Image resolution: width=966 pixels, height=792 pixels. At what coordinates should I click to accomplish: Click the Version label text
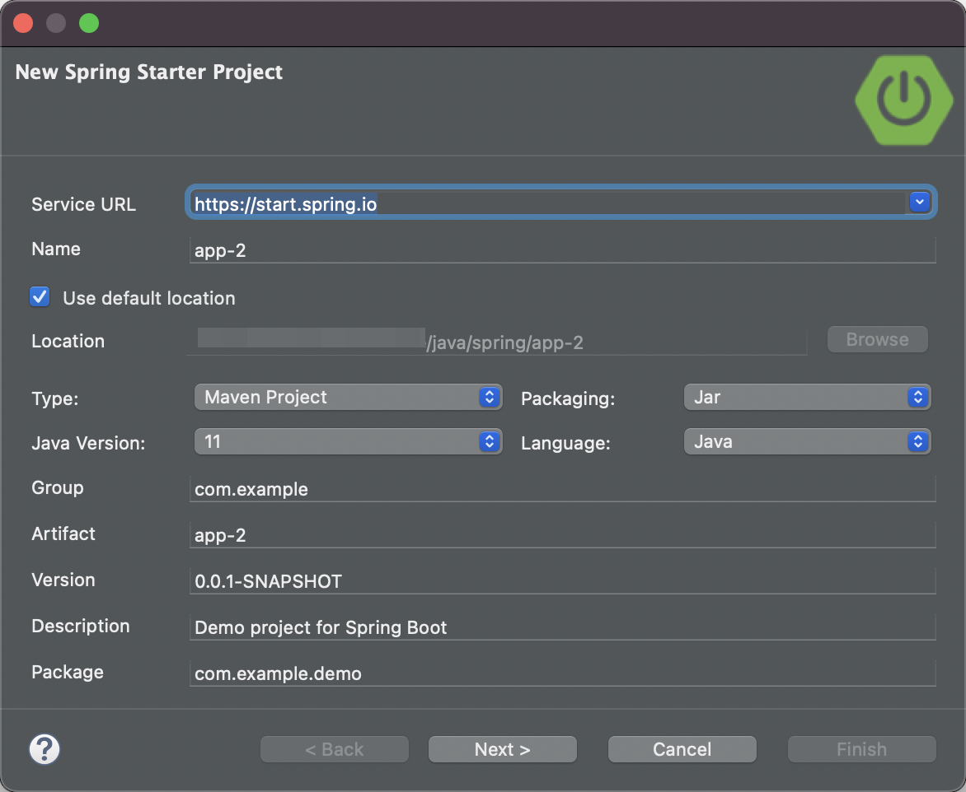tap(63, 580)
